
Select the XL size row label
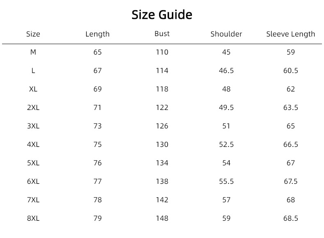(33, 89)
